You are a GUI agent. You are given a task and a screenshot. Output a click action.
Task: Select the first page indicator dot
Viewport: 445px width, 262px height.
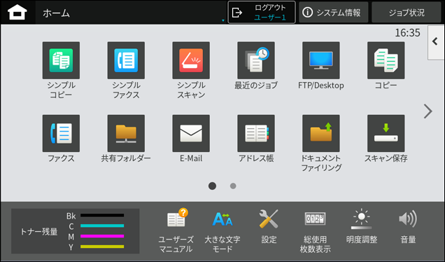tap(212, 186)
